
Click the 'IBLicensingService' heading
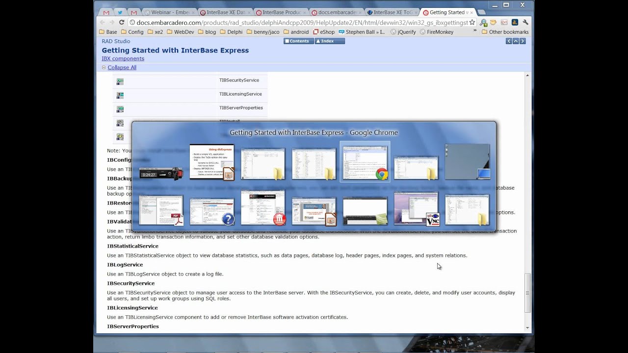click(x=132, y=308)
